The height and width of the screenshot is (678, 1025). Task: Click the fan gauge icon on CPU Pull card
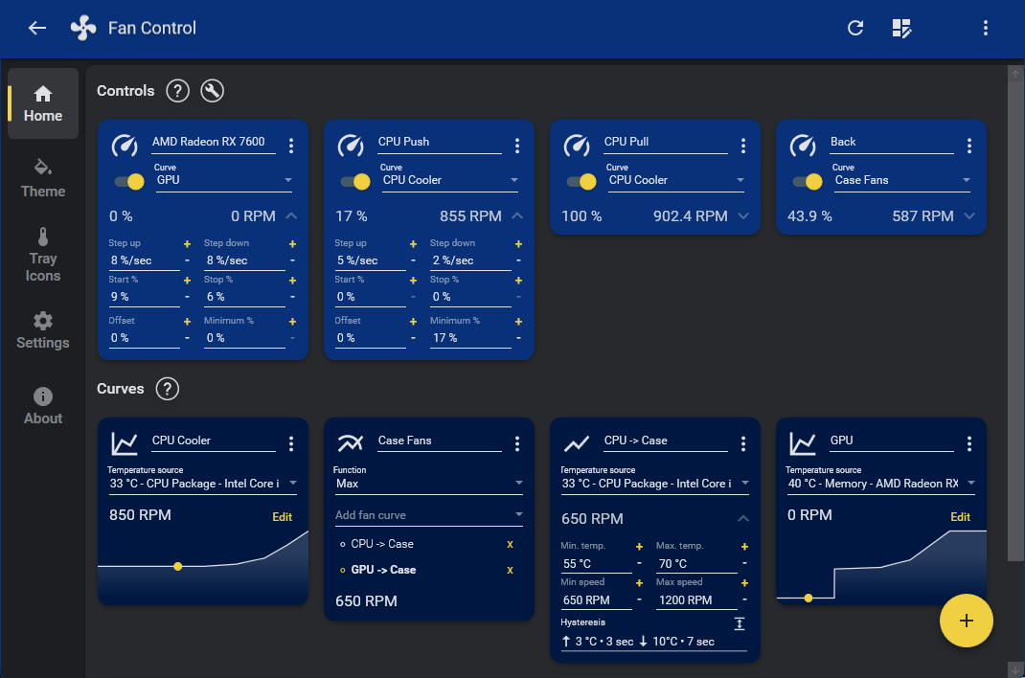pos(577,147)
